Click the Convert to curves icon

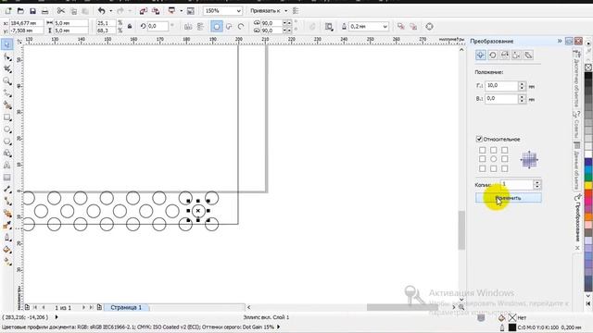429,27
